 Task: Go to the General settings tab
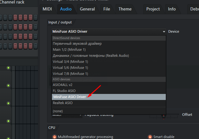(x=87, y=9)
